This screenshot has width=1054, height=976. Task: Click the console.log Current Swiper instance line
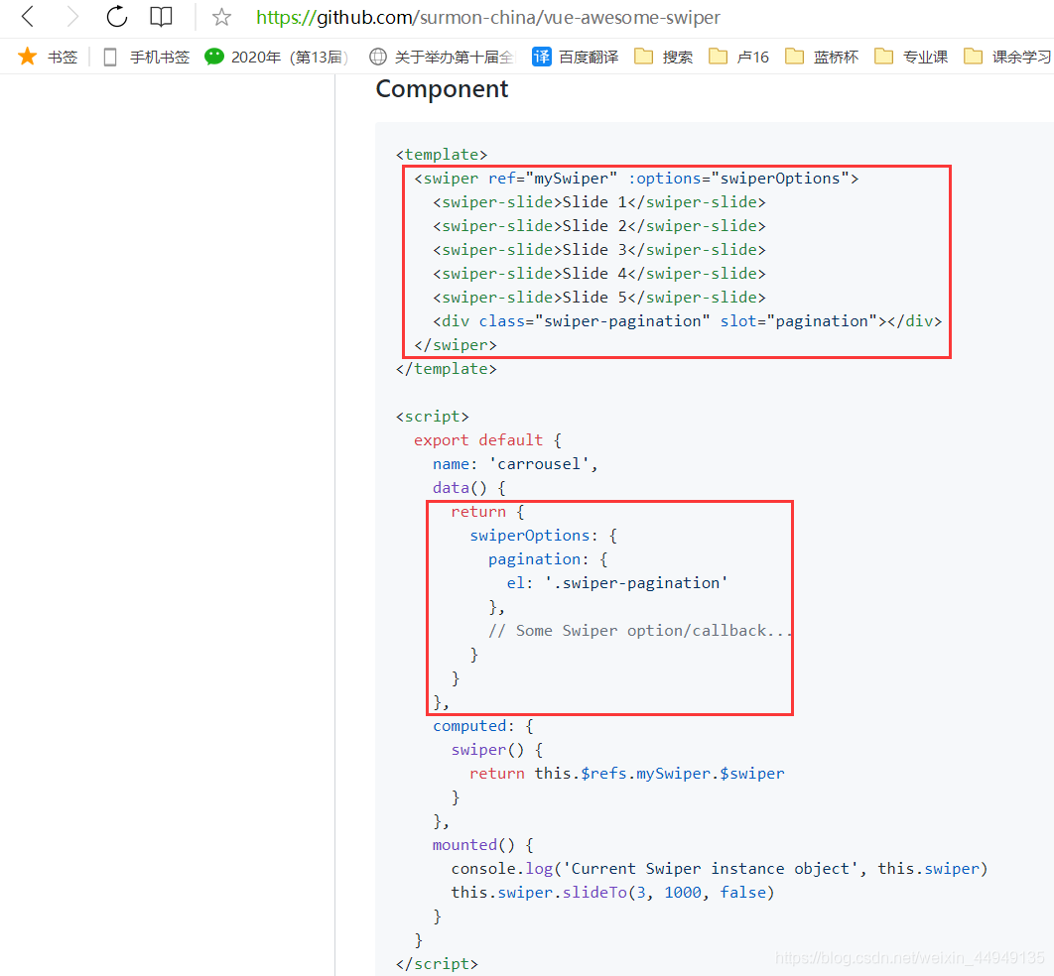coord(720,869)
